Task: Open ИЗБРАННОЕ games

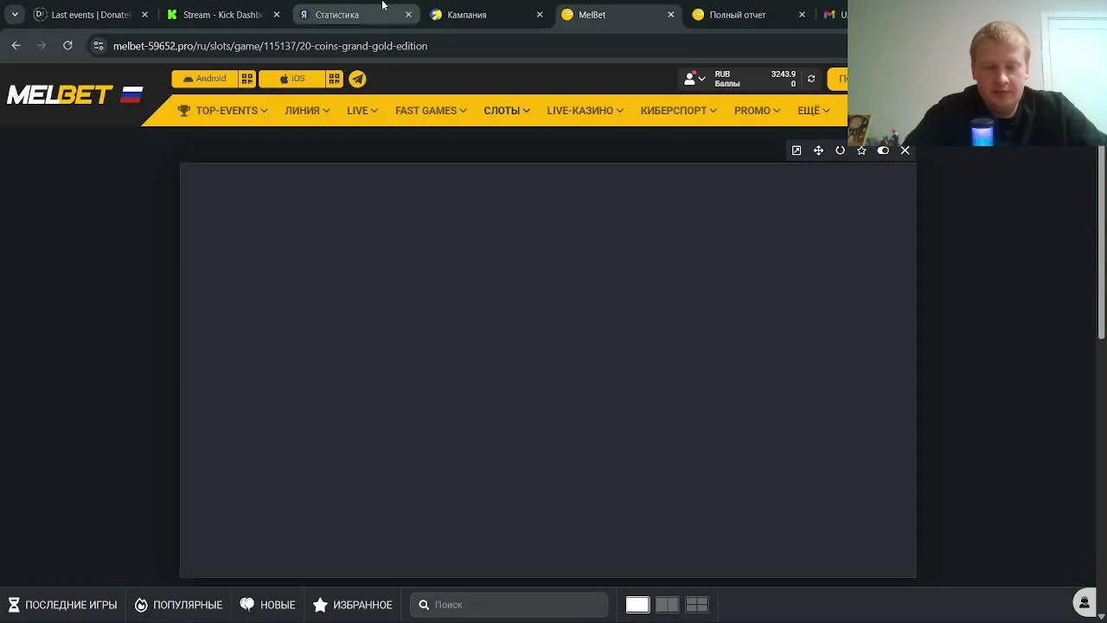Action: (x=353, y=605)
